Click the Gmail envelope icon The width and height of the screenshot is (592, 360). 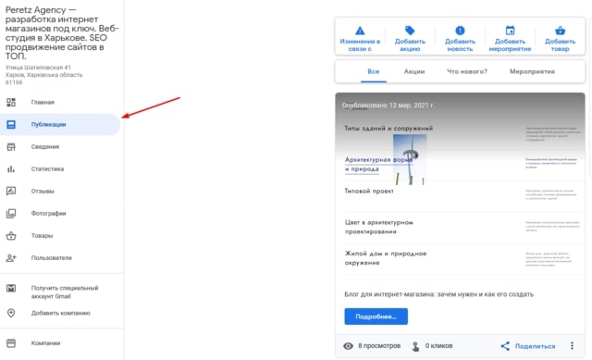[11, 288]
